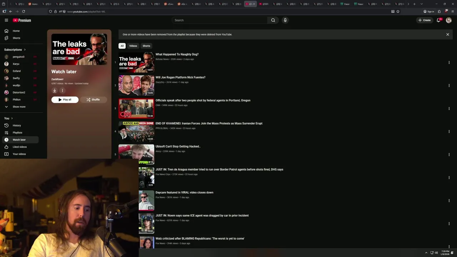The height and width of the screenshot is (257, 457).
Task: Open volume control in system tray
Action: 436,253
